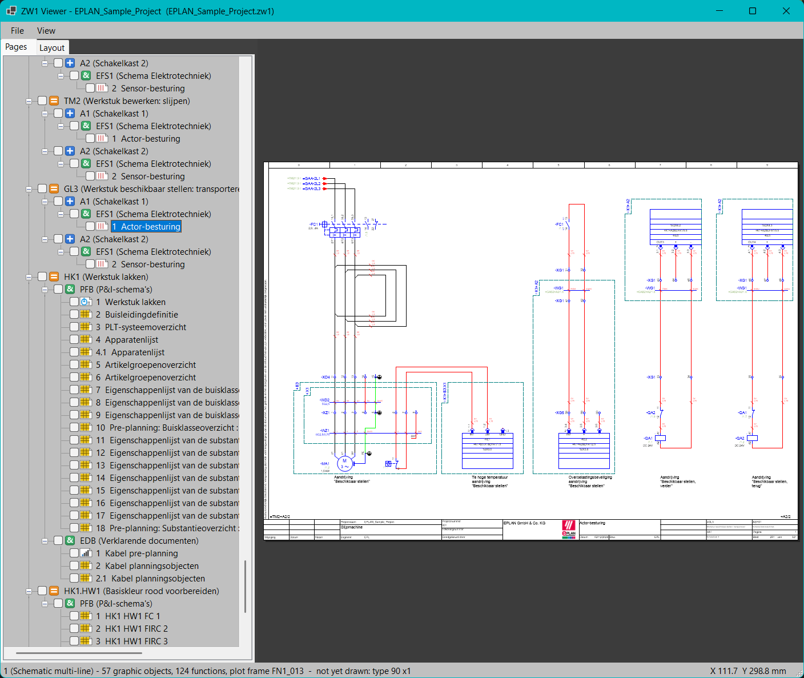This screenshot has height=678, width=804.
Task: Switch to the Layout tab
Action: coord(52,48)
